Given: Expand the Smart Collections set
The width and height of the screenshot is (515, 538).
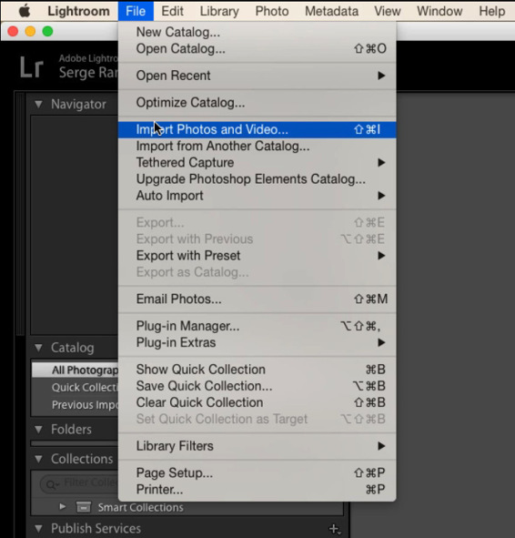Looking at the screenshot, I should click(x=63, y=507).
